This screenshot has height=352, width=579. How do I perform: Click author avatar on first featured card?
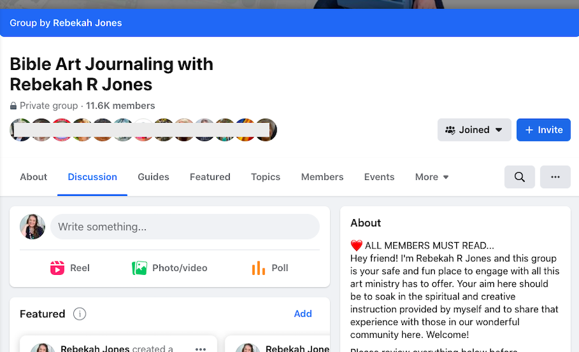pos(42,348)
